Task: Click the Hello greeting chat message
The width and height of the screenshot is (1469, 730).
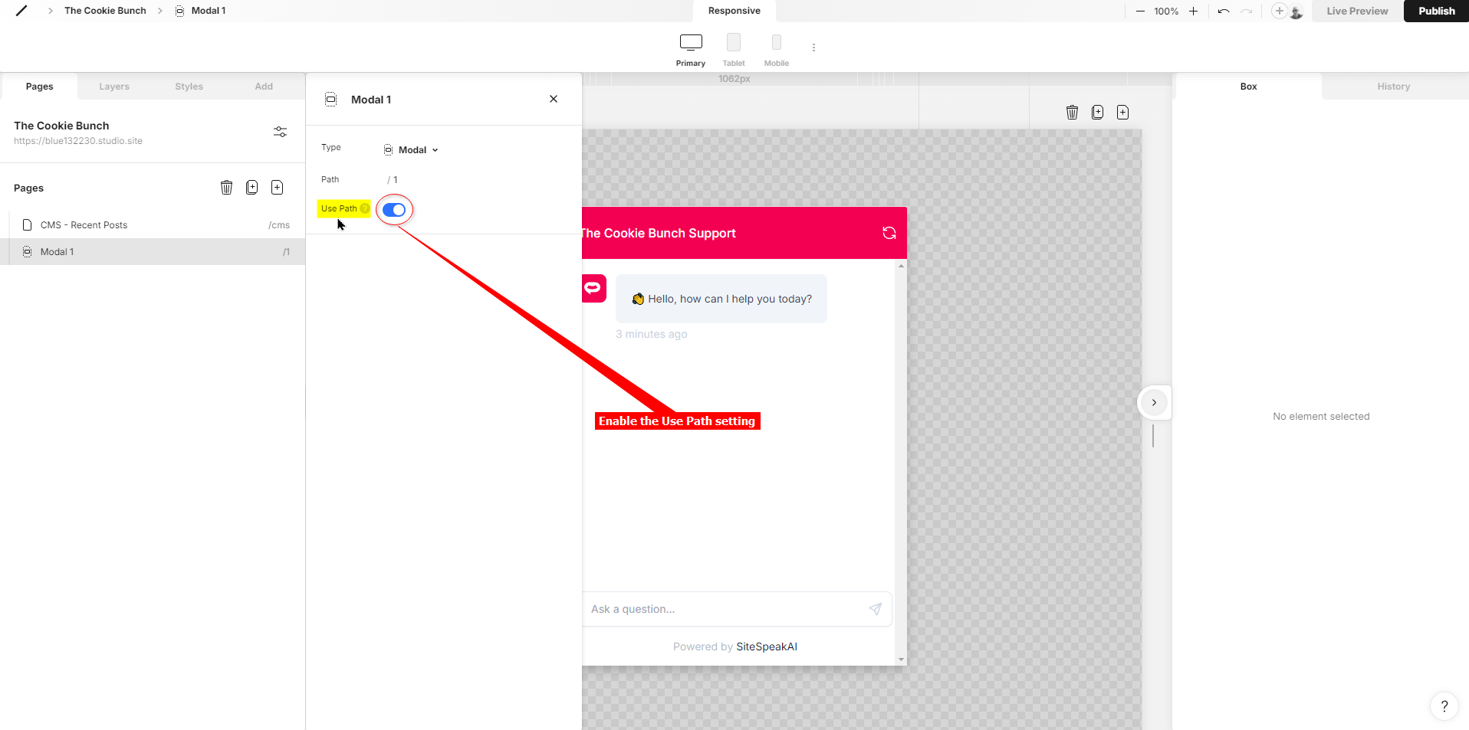Action: (721, 299)
